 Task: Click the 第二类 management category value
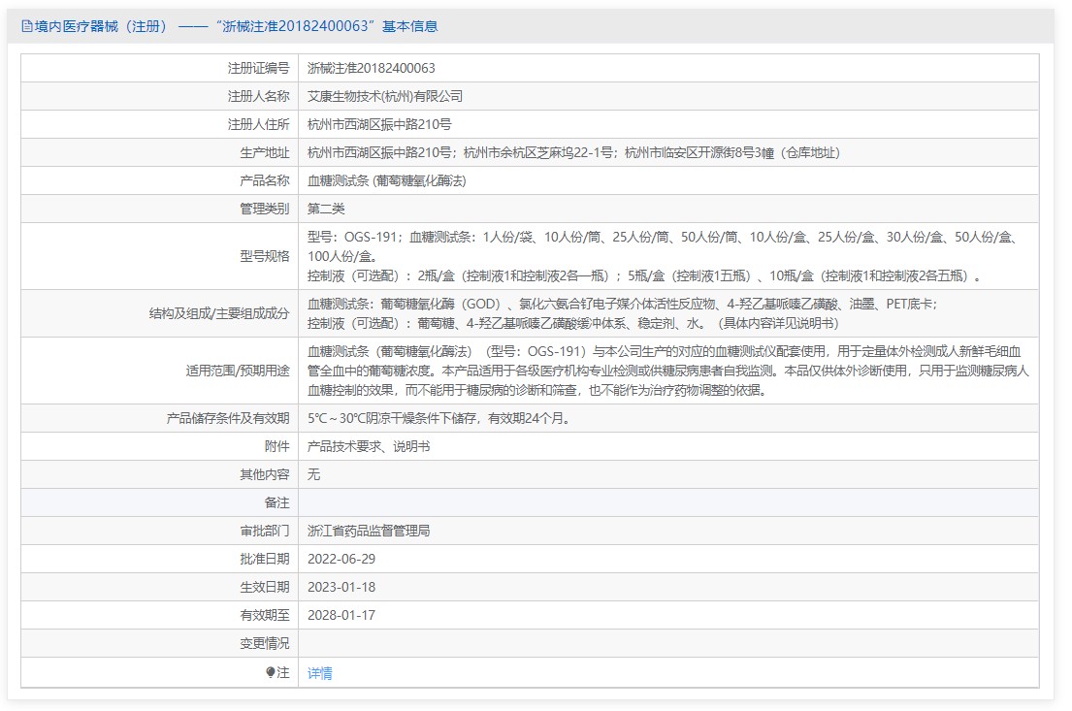(x=326, y=209)
